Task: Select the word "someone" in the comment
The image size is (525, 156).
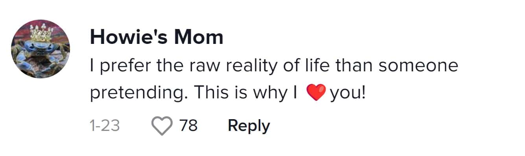Action: [x=418, y=66]
